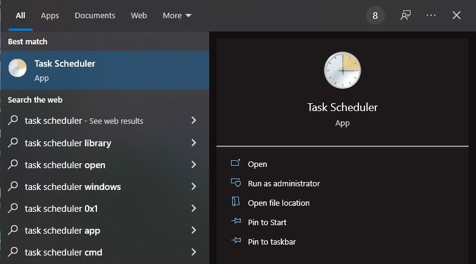Select the All search tab
This screenshot has height=264, width=476.
[21, 16]
